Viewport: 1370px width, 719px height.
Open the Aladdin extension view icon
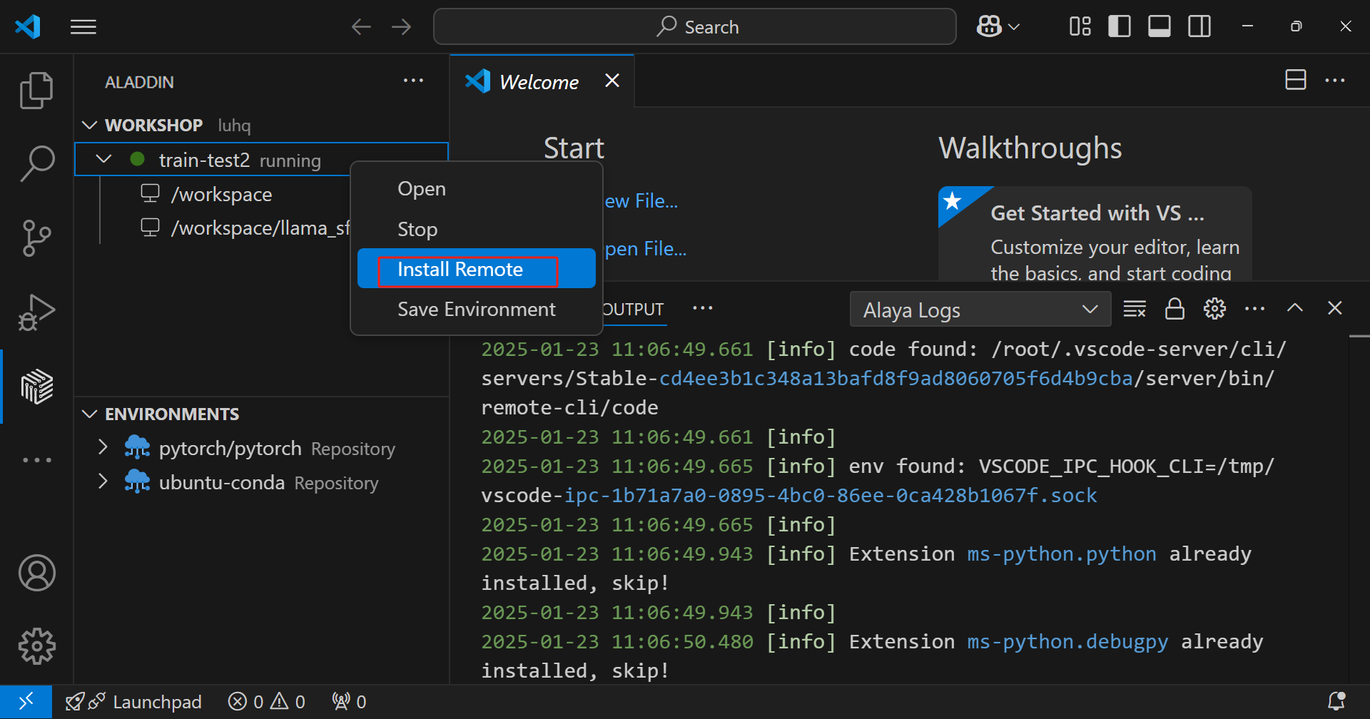36,387
